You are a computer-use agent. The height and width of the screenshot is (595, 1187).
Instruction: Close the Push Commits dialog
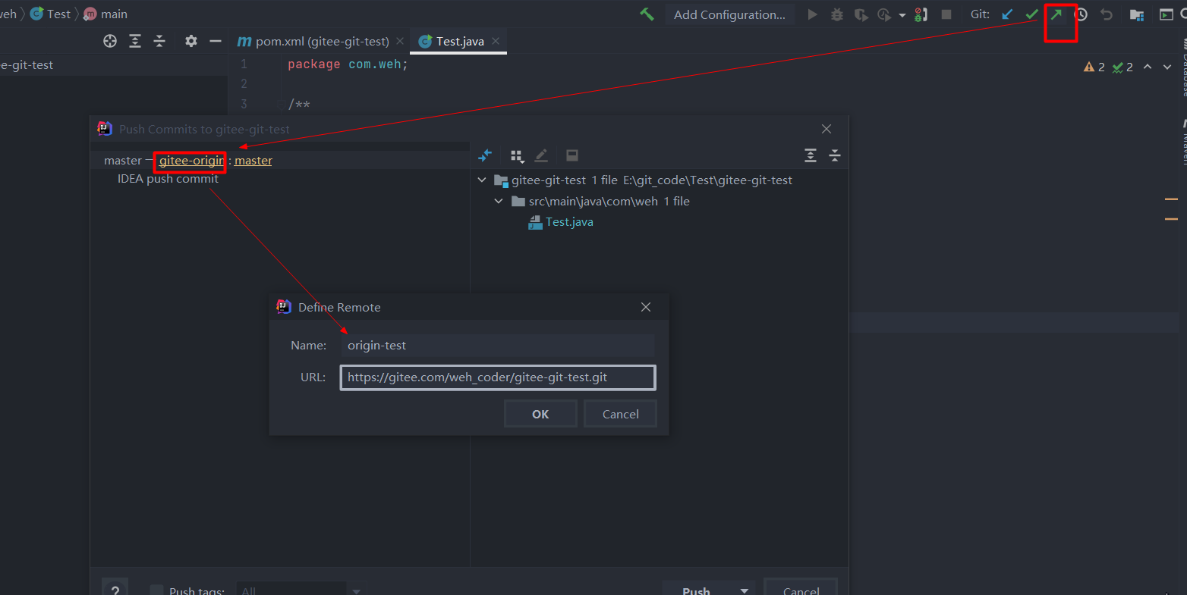pos(826,129)
